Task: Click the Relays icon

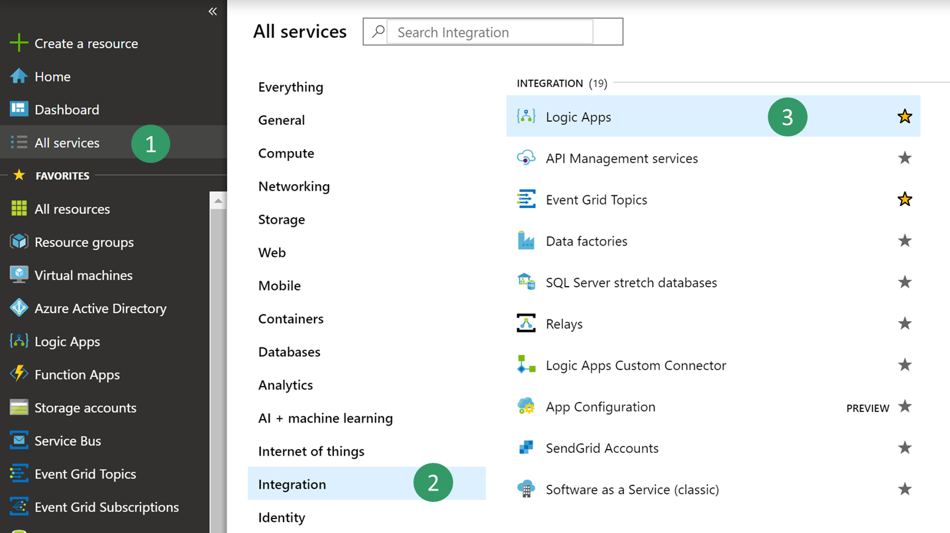Action: 526,324
